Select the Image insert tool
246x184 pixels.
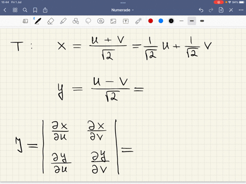113,21
